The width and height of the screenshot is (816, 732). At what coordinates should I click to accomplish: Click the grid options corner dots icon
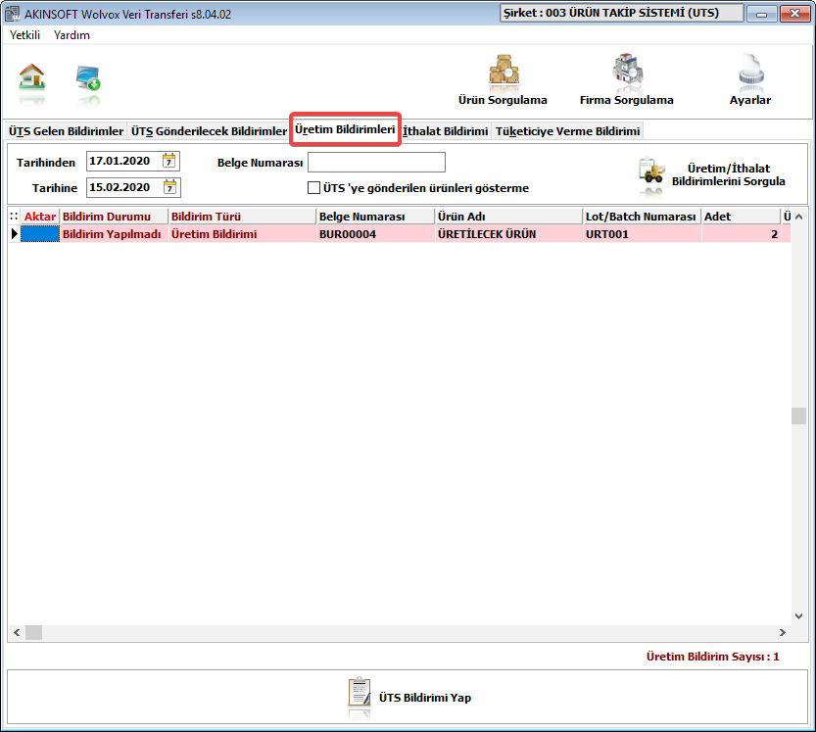click(14, 217)
